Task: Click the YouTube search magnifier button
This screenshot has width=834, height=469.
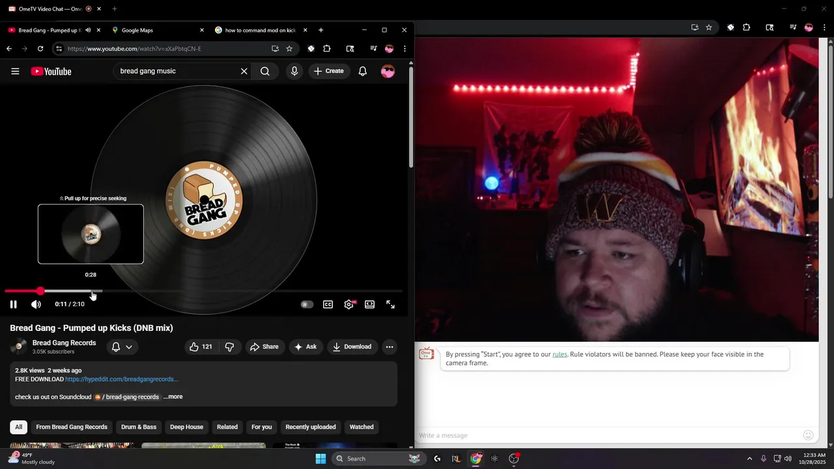Action: pyautogui.click(x=265, y=72)
